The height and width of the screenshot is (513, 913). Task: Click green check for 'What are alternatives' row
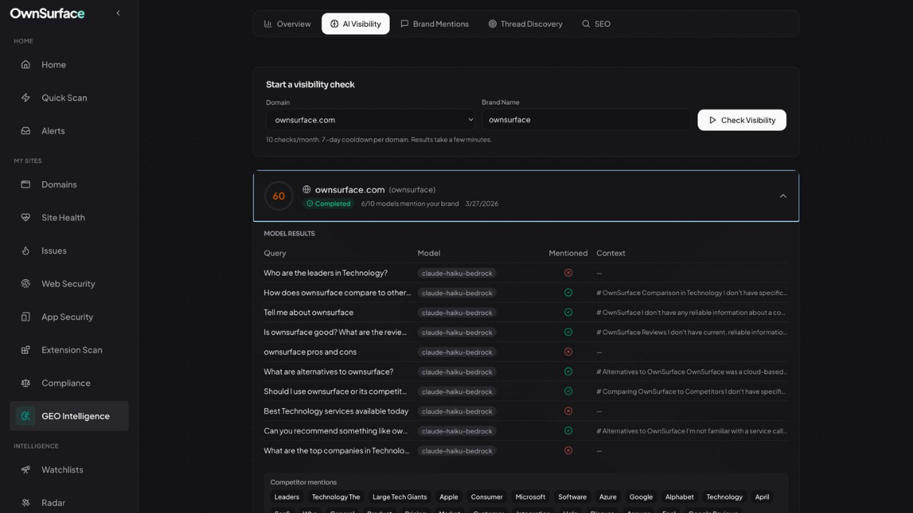(x=568, y=371)
